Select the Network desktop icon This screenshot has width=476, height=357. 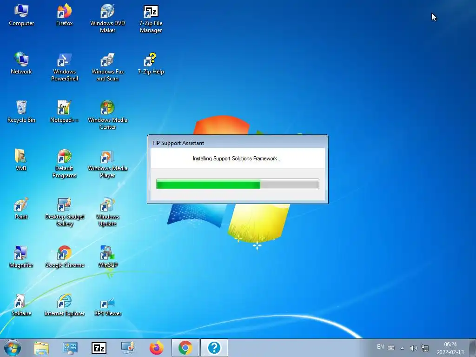[x=21, y=63]
